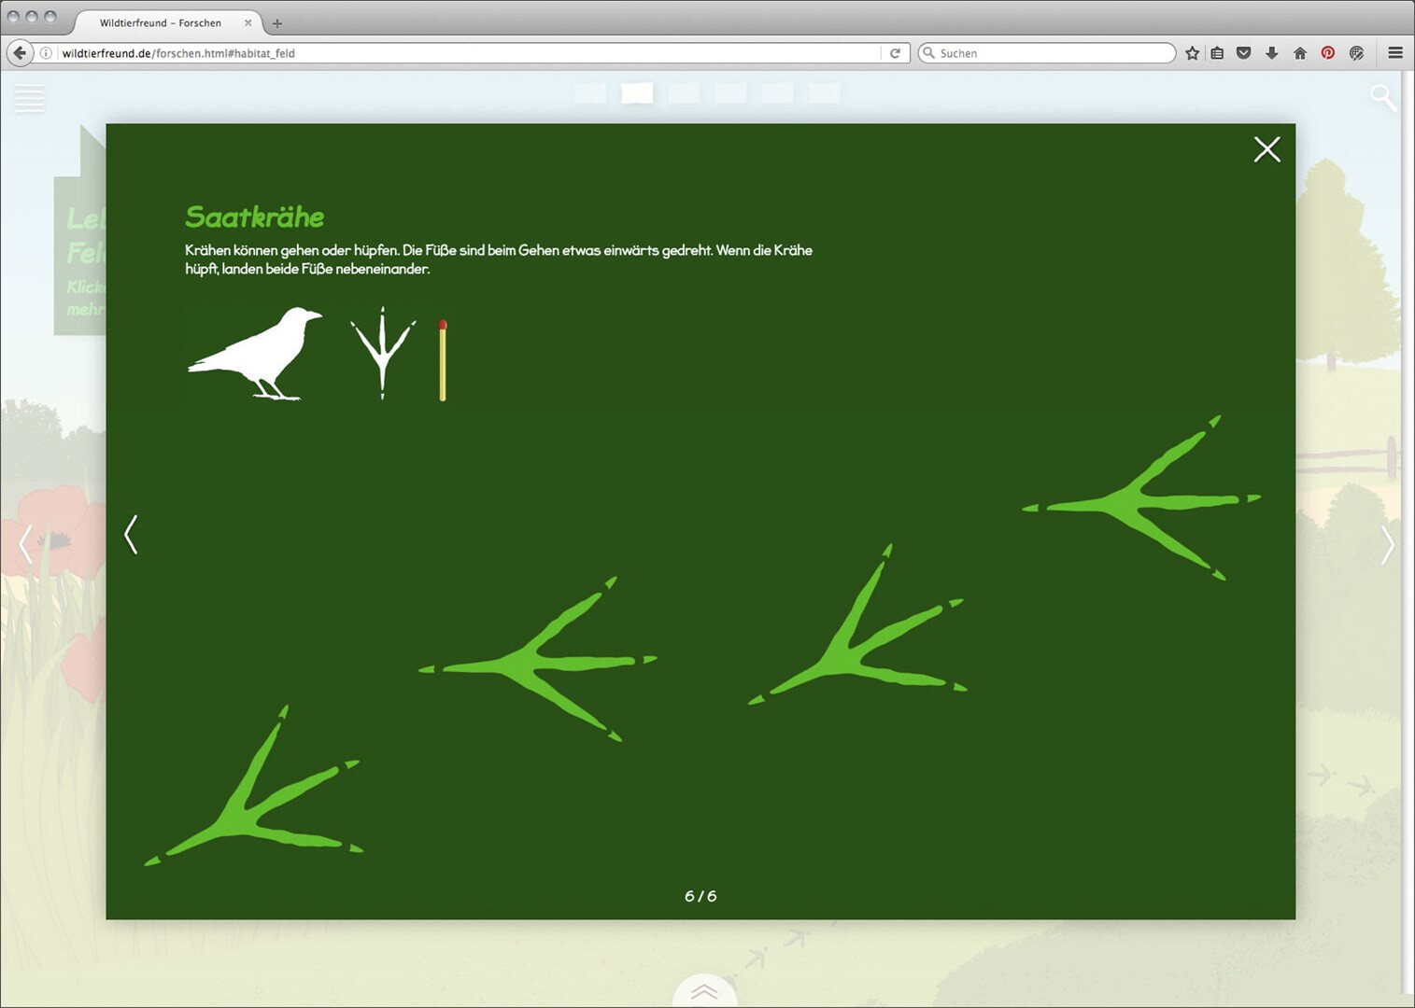This screenshot has height=1008, width=1415.
Task: Open the downloads arrow icon
Action: click(x=1271, y=53)
